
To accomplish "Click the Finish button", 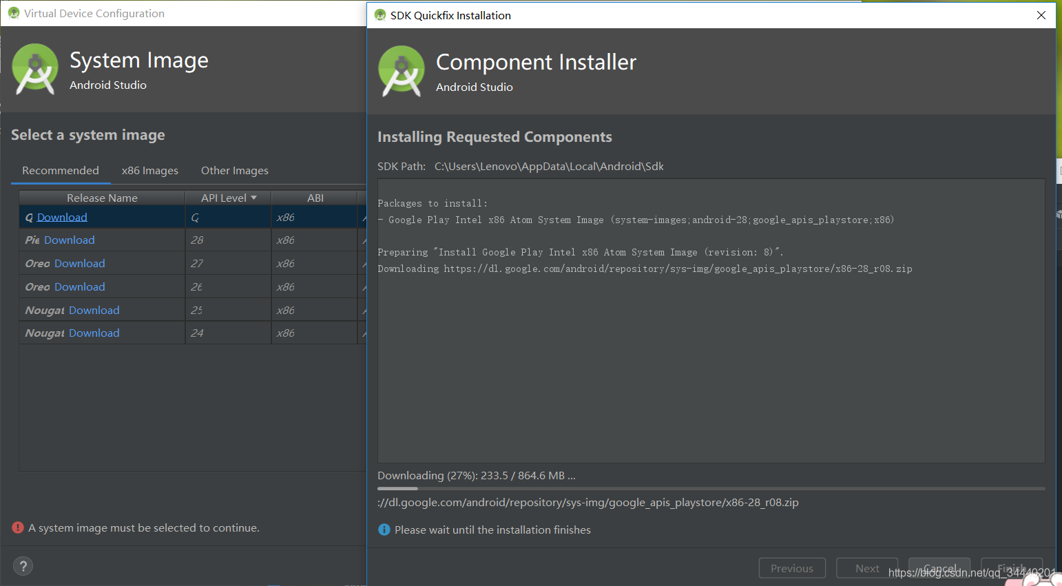I will pyautogui.click(x=1012, y=568).
